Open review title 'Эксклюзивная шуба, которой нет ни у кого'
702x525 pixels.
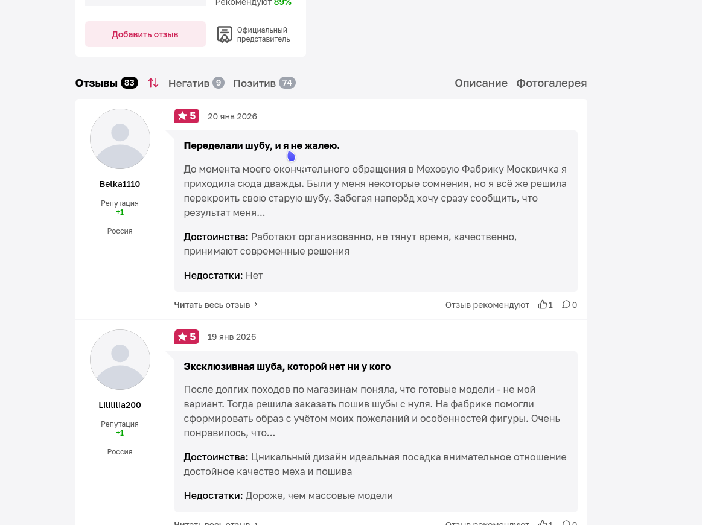click(287, 366)
